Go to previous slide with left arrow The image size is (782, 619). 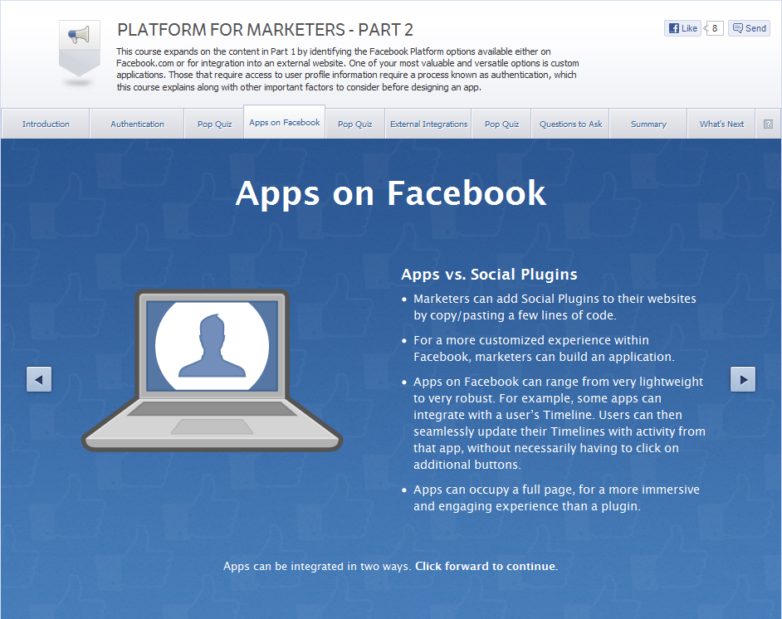coord(39,380)
